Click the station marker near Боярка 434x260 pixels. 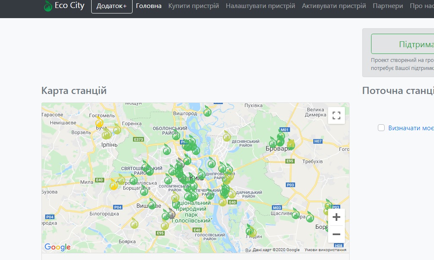pos(134,224)
